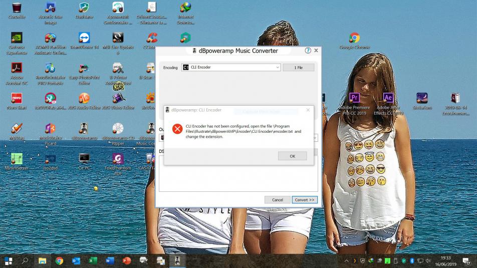Open the Encoding dropdown showing CLI Encoder
Image resolution: width=477 pixels, height=268 pixels.
click(x=231, y=67)
